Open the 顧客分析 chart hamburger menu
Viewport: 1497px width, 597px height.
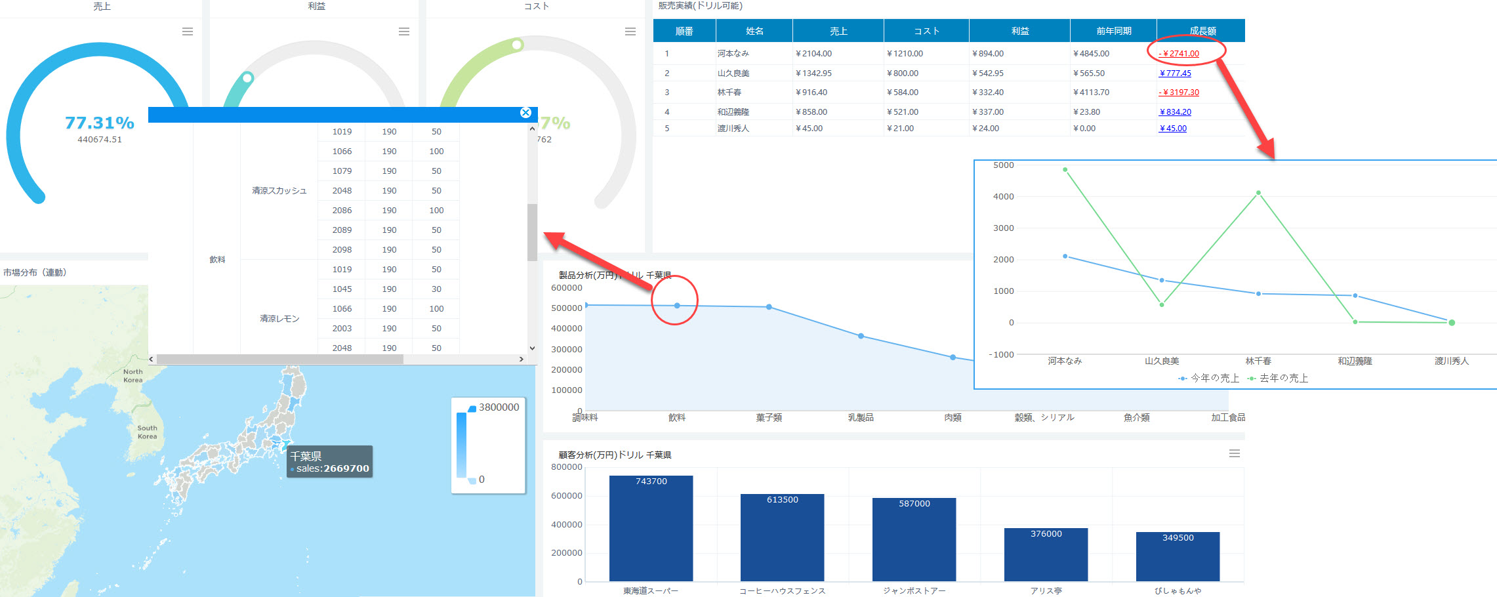(x=1234, y=453)
